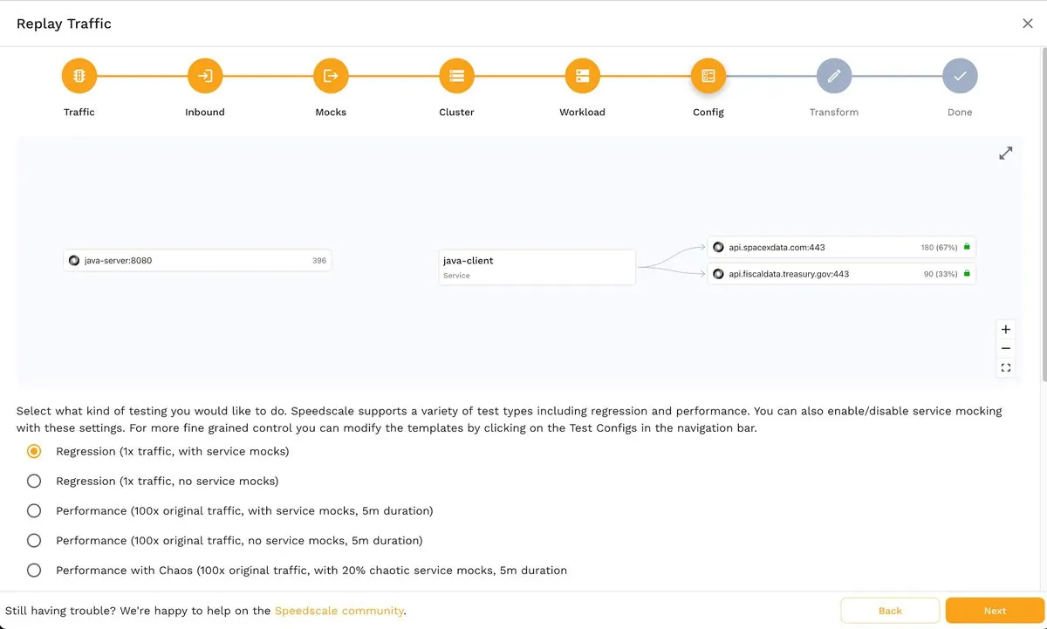
Task: Open the Speedscale community link
Action: (x=339, y=611)
